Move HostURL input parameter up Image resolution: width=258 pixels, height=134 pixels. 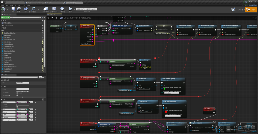29,102
